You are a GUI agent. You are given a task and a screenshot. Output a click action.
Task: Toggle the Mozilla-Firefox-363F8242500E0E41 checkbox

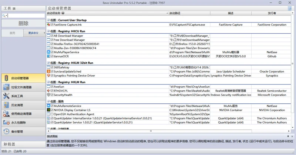pos(52,44)
